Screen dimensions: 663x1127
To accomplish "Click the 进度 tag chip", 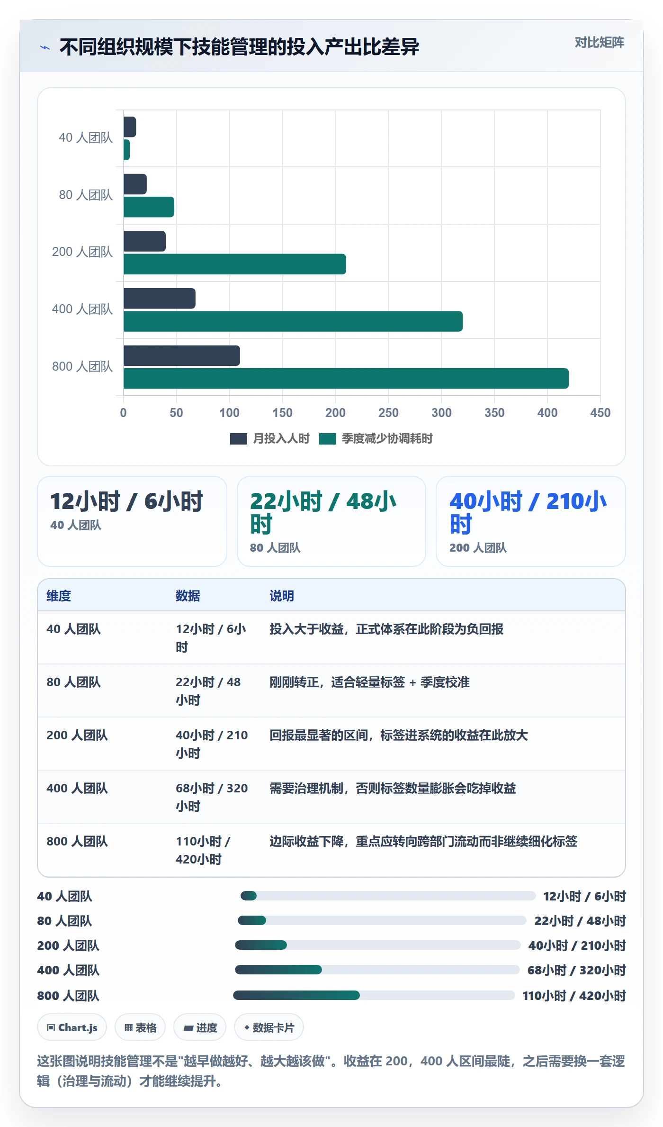I will [200, 1027].
